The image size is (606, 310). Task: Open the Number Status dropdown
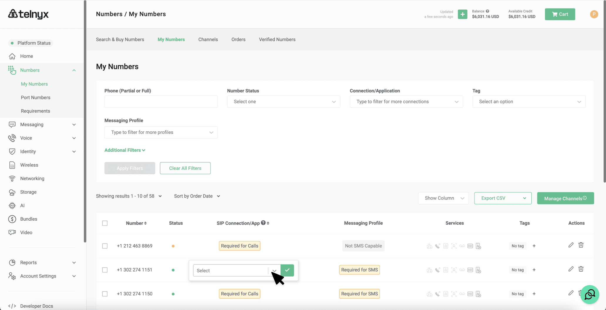point(284,102)
